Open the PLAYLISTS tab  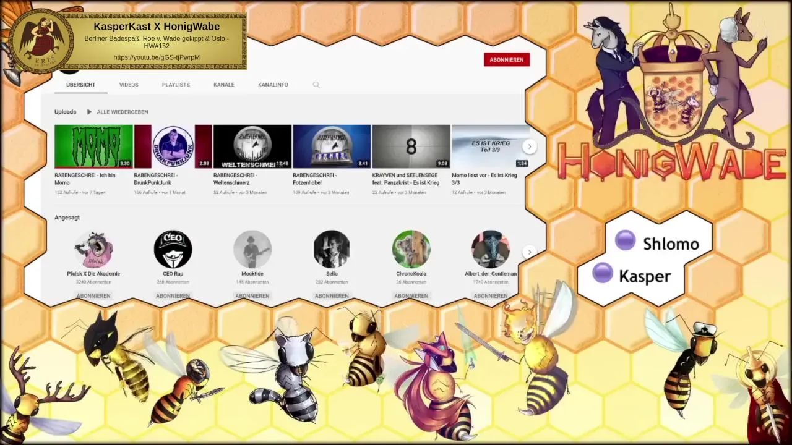tap(176, 85)
